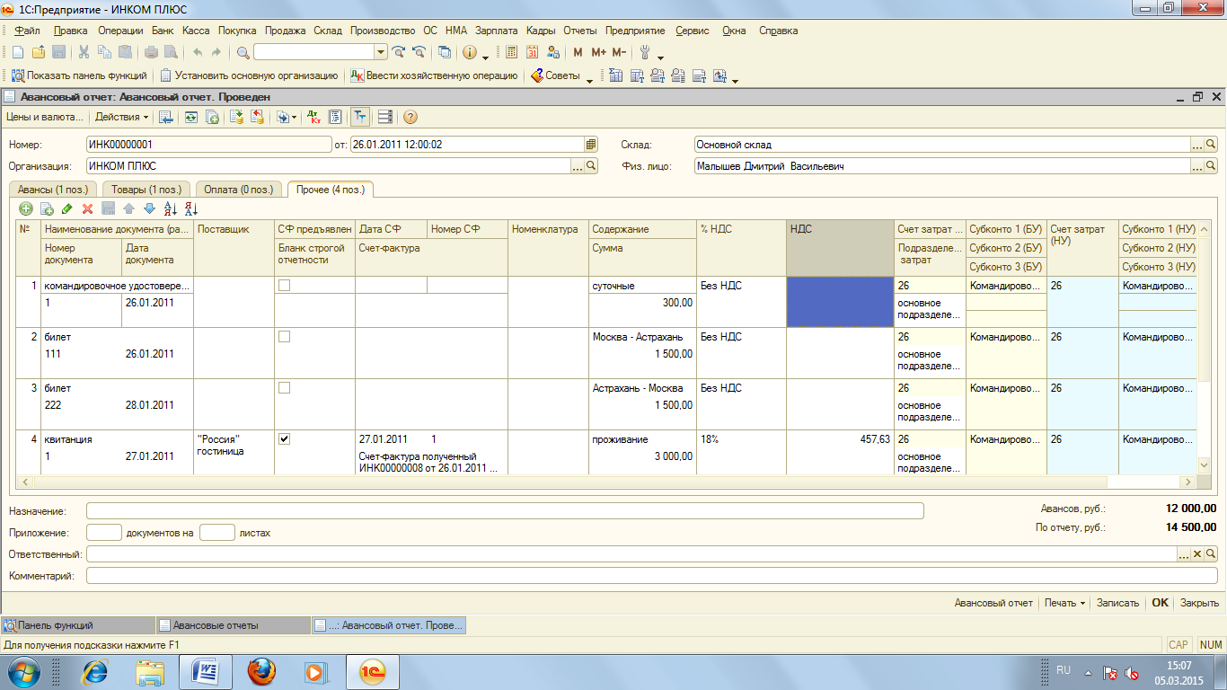Open the Физ. лицо selection ellipsis button
Image resolution: width=1227 pixels, height=690 pixels.
point(1196,166)
